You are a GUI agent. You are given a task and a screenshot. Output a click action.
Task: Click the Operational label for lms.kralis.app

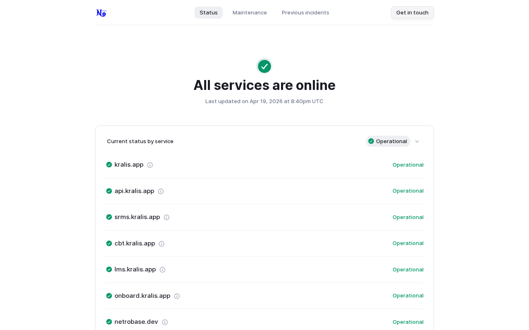tap(408, 269)
